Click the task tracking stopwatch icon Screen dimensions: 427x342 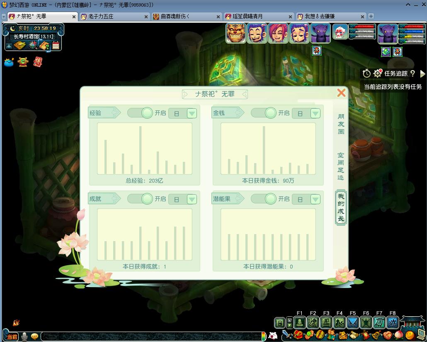(366, 73)
